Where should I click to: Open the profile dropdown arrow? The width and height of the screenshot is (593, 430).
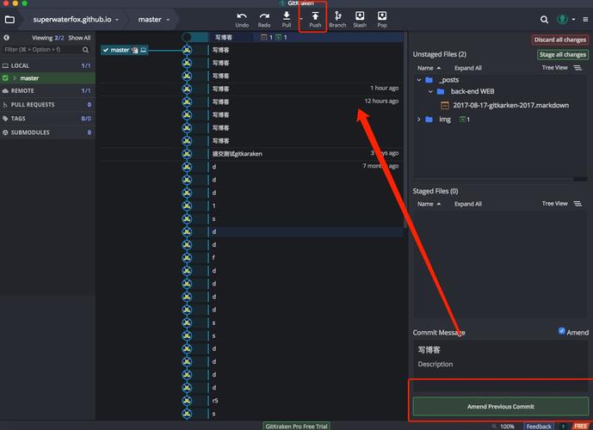[x=573, y=19]
